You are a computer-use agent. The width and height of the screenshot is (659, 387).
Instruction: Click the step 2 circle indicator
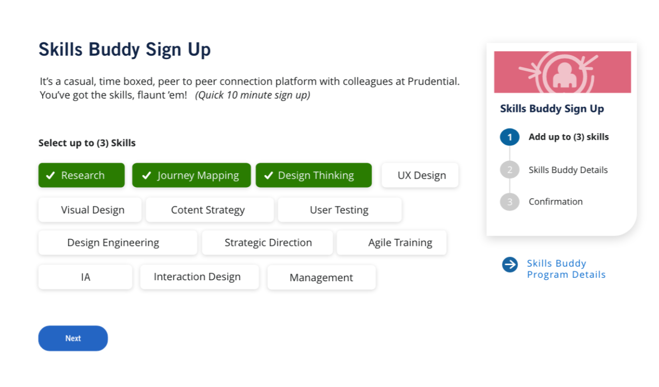pos(509,170)
